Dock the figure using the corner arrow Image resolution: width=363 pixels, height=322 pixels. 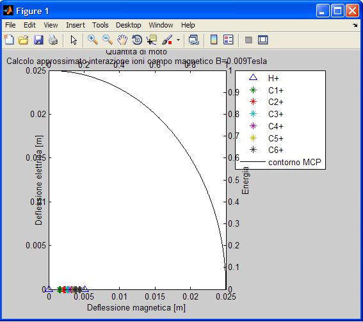point(355,25)
